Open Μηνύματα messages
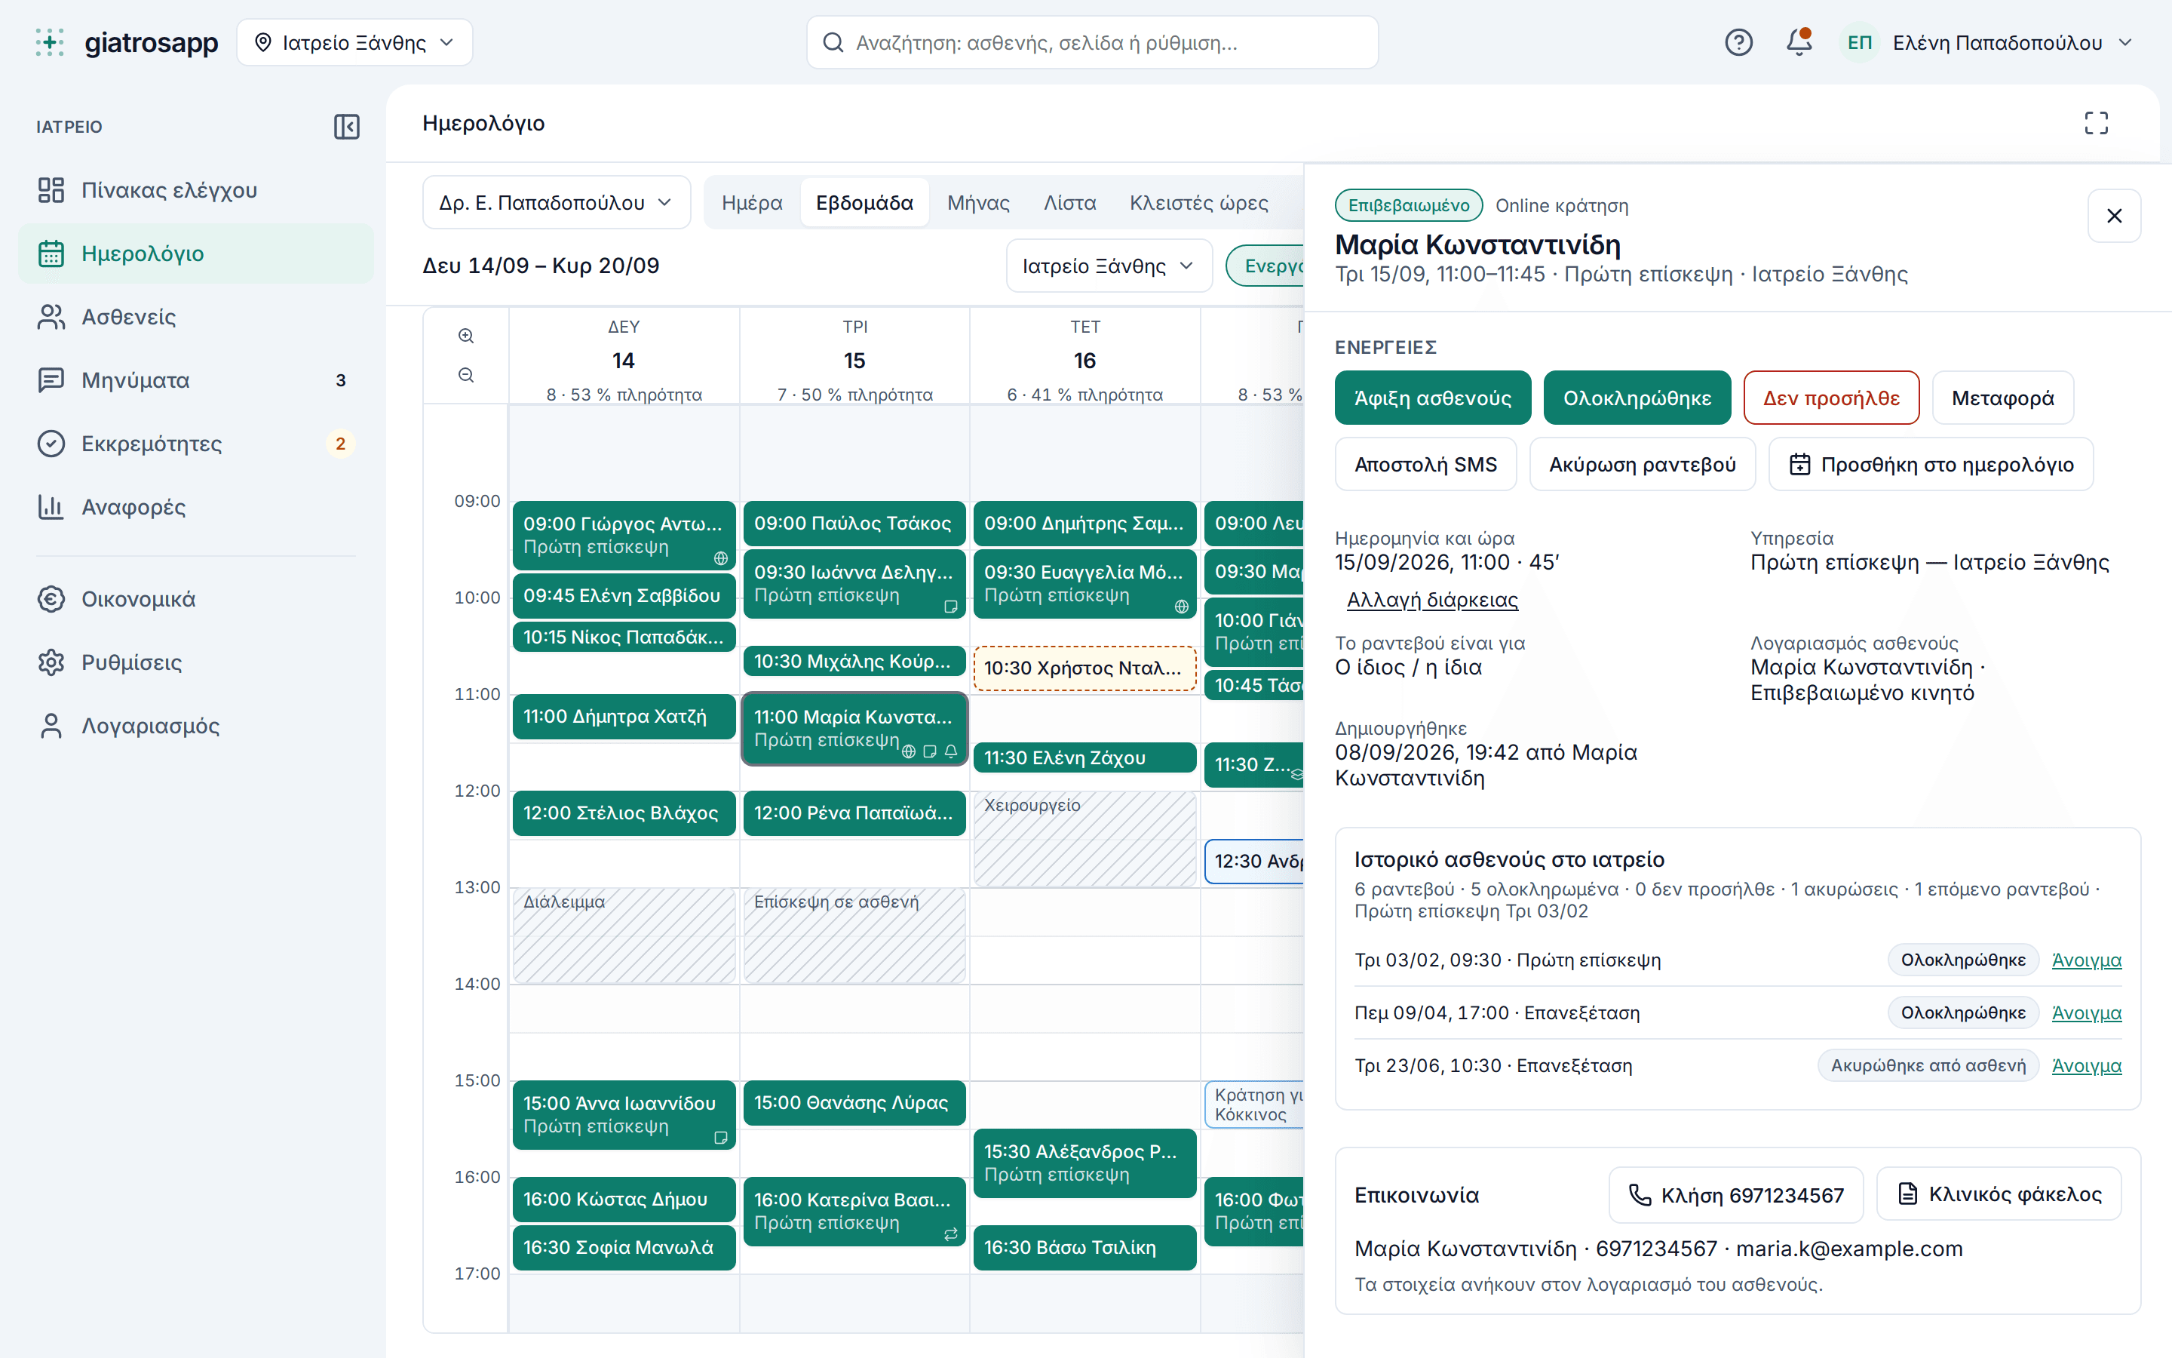This screenshot has height=1358, width=2172. (195, 380)
